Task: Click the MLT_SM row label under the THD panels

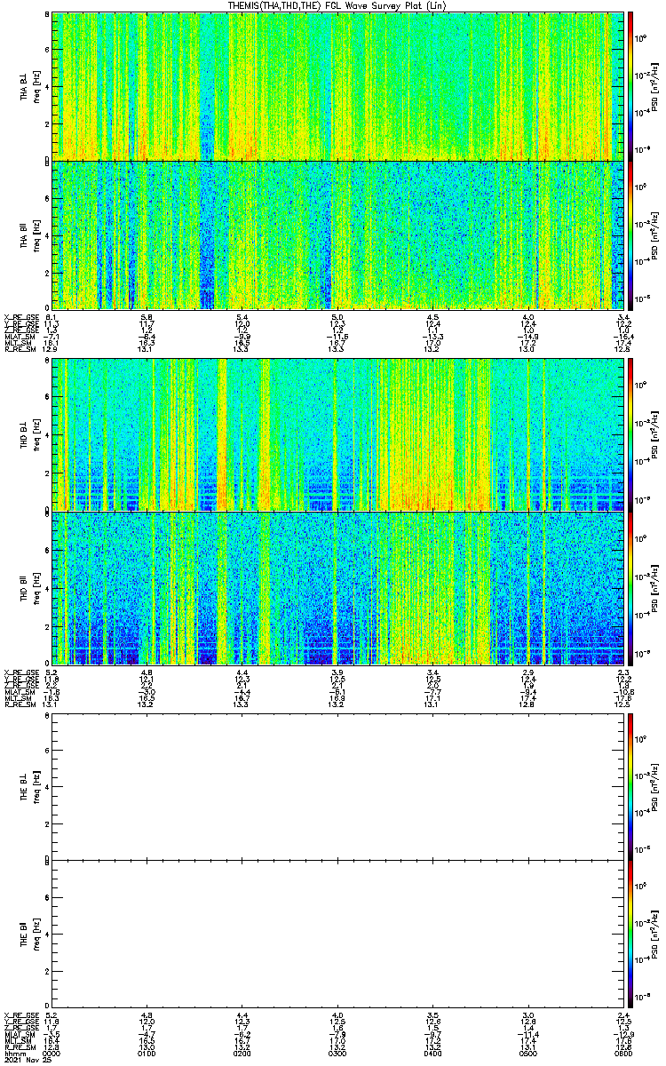Action: tap(19, 699)
